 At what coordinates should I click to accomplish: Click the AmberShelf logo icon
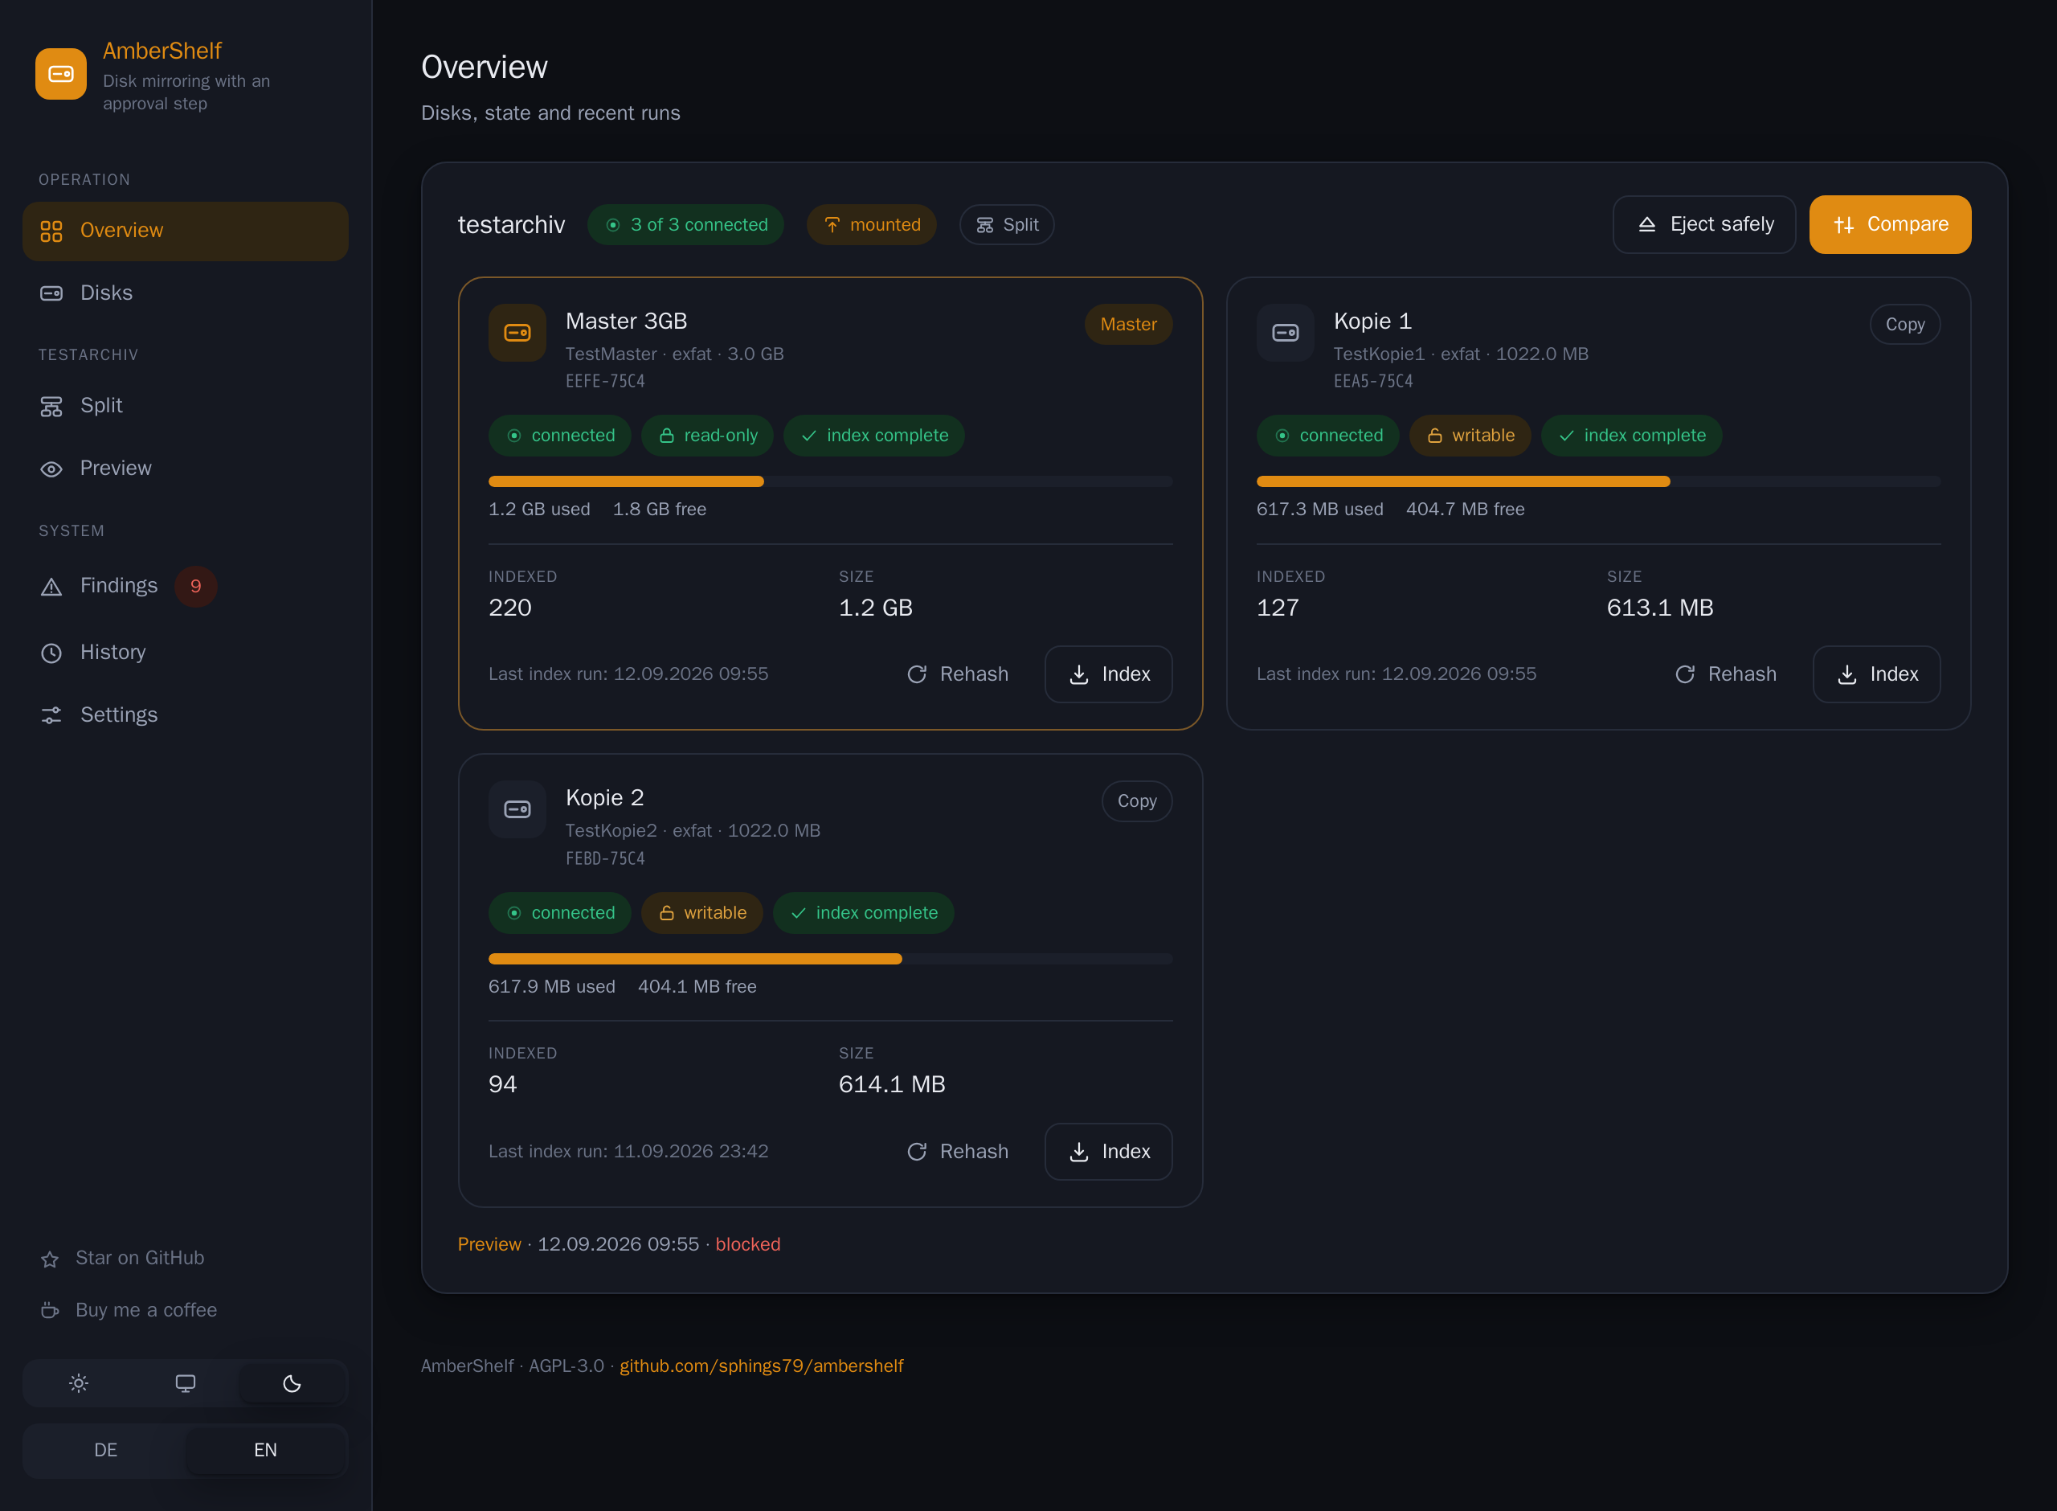pos(60,74)
